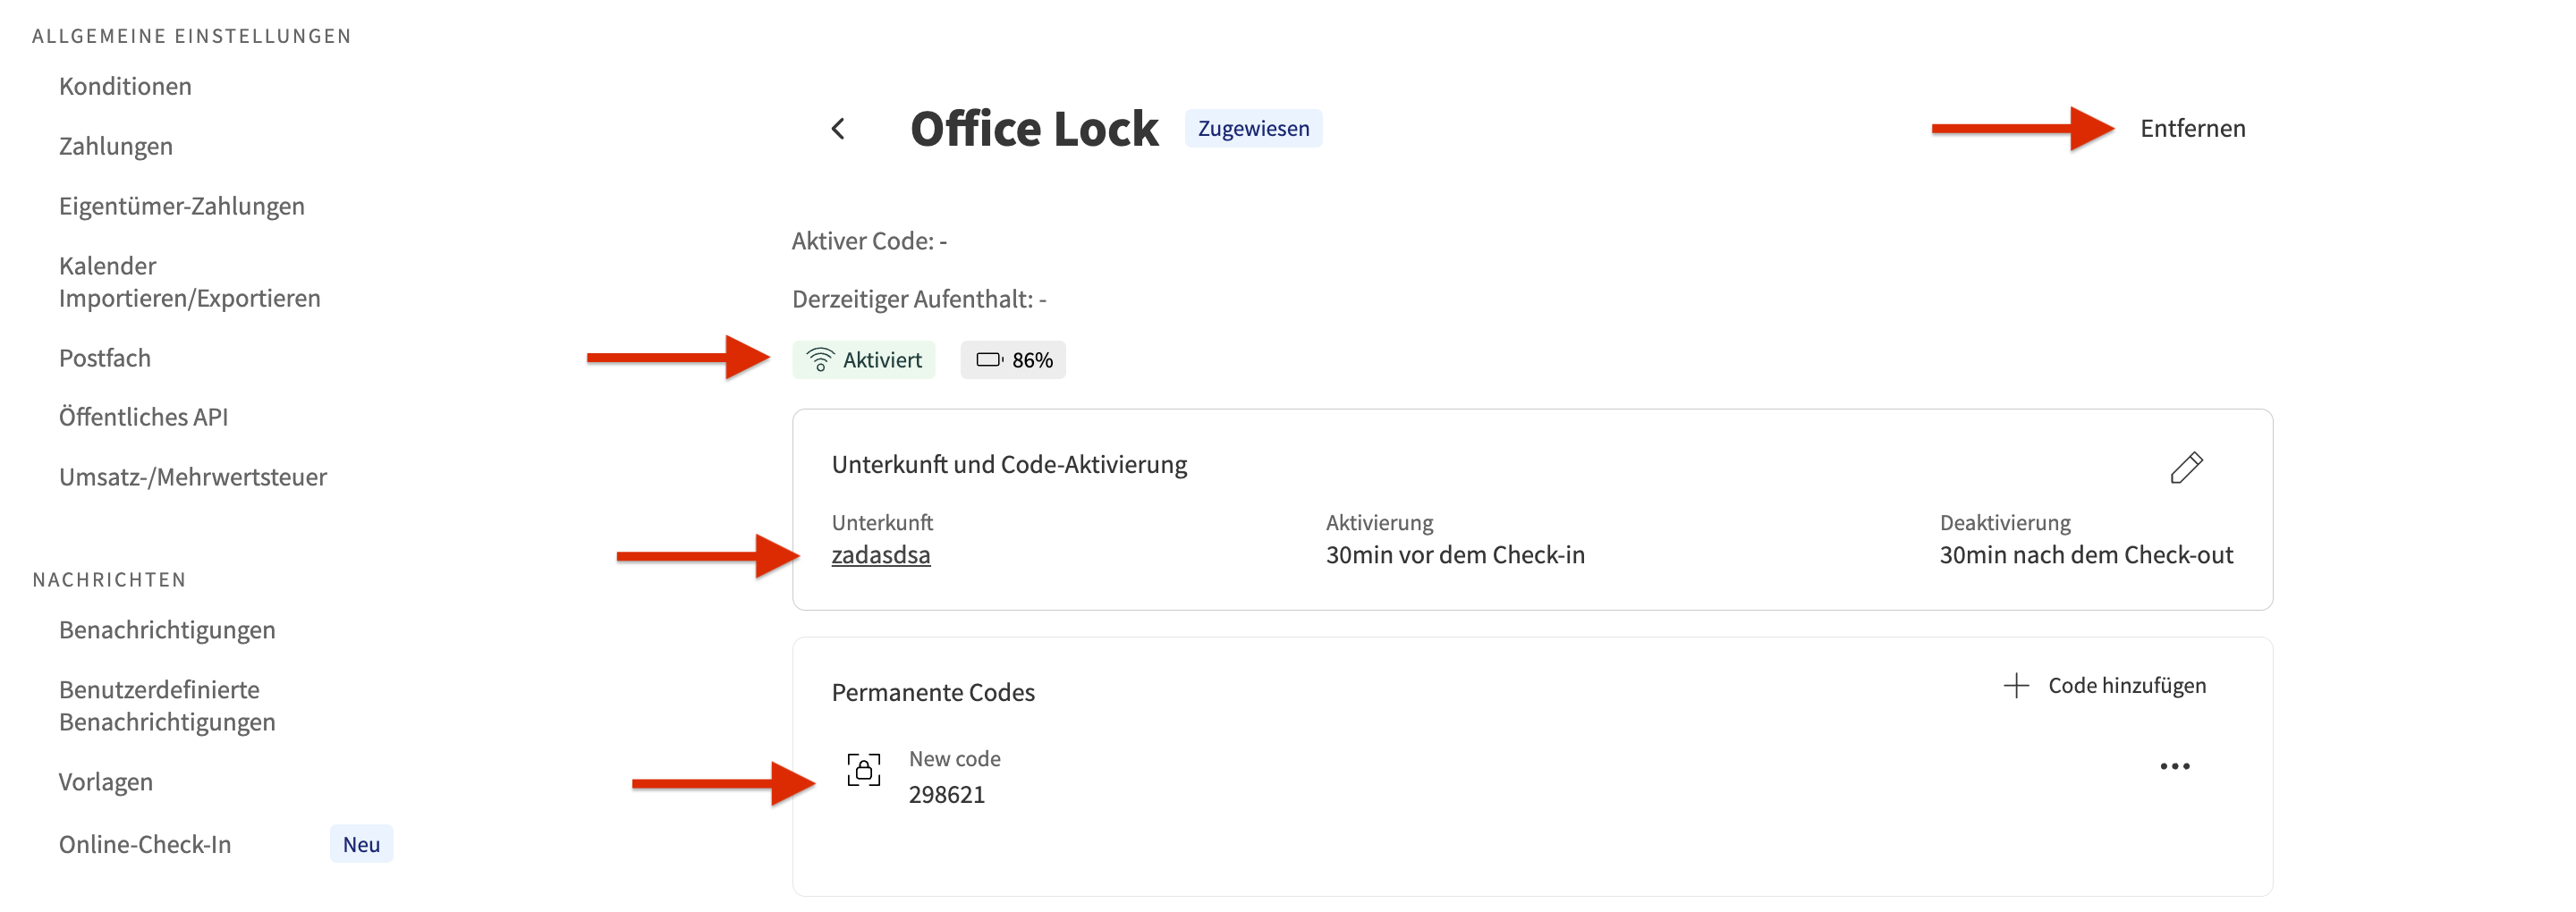Screen dimensions: 2576x912
Task: Open Öffentliches API settings
Action: click(x=143, y=417)
